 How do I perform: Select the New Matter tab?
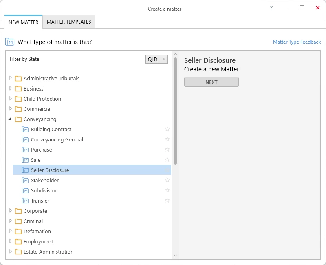(x=24, y=22)
